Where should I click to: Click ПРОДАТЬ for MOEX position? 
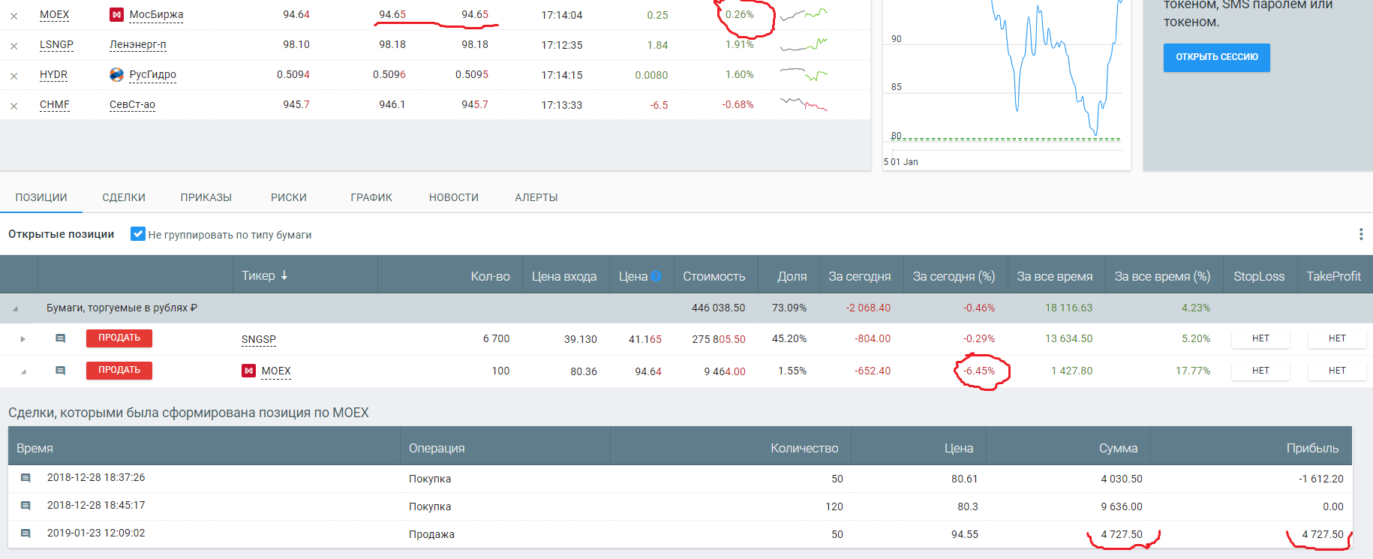[x=119, y=371]
